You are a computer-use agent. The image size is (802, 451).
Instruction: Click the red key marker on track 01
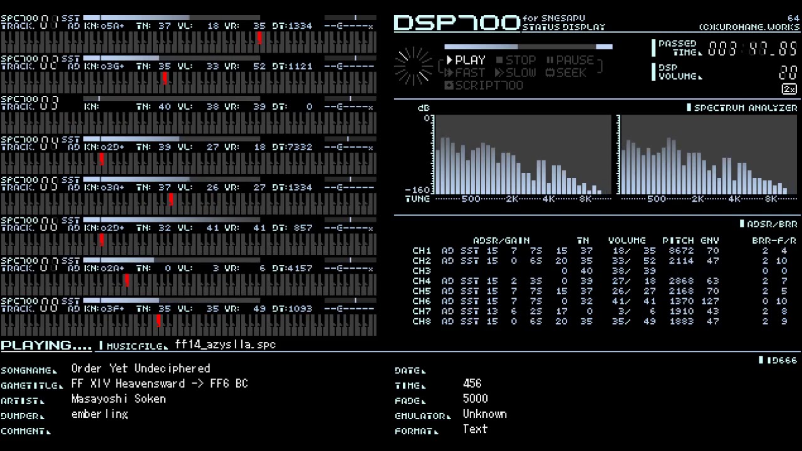click(259, 38)
